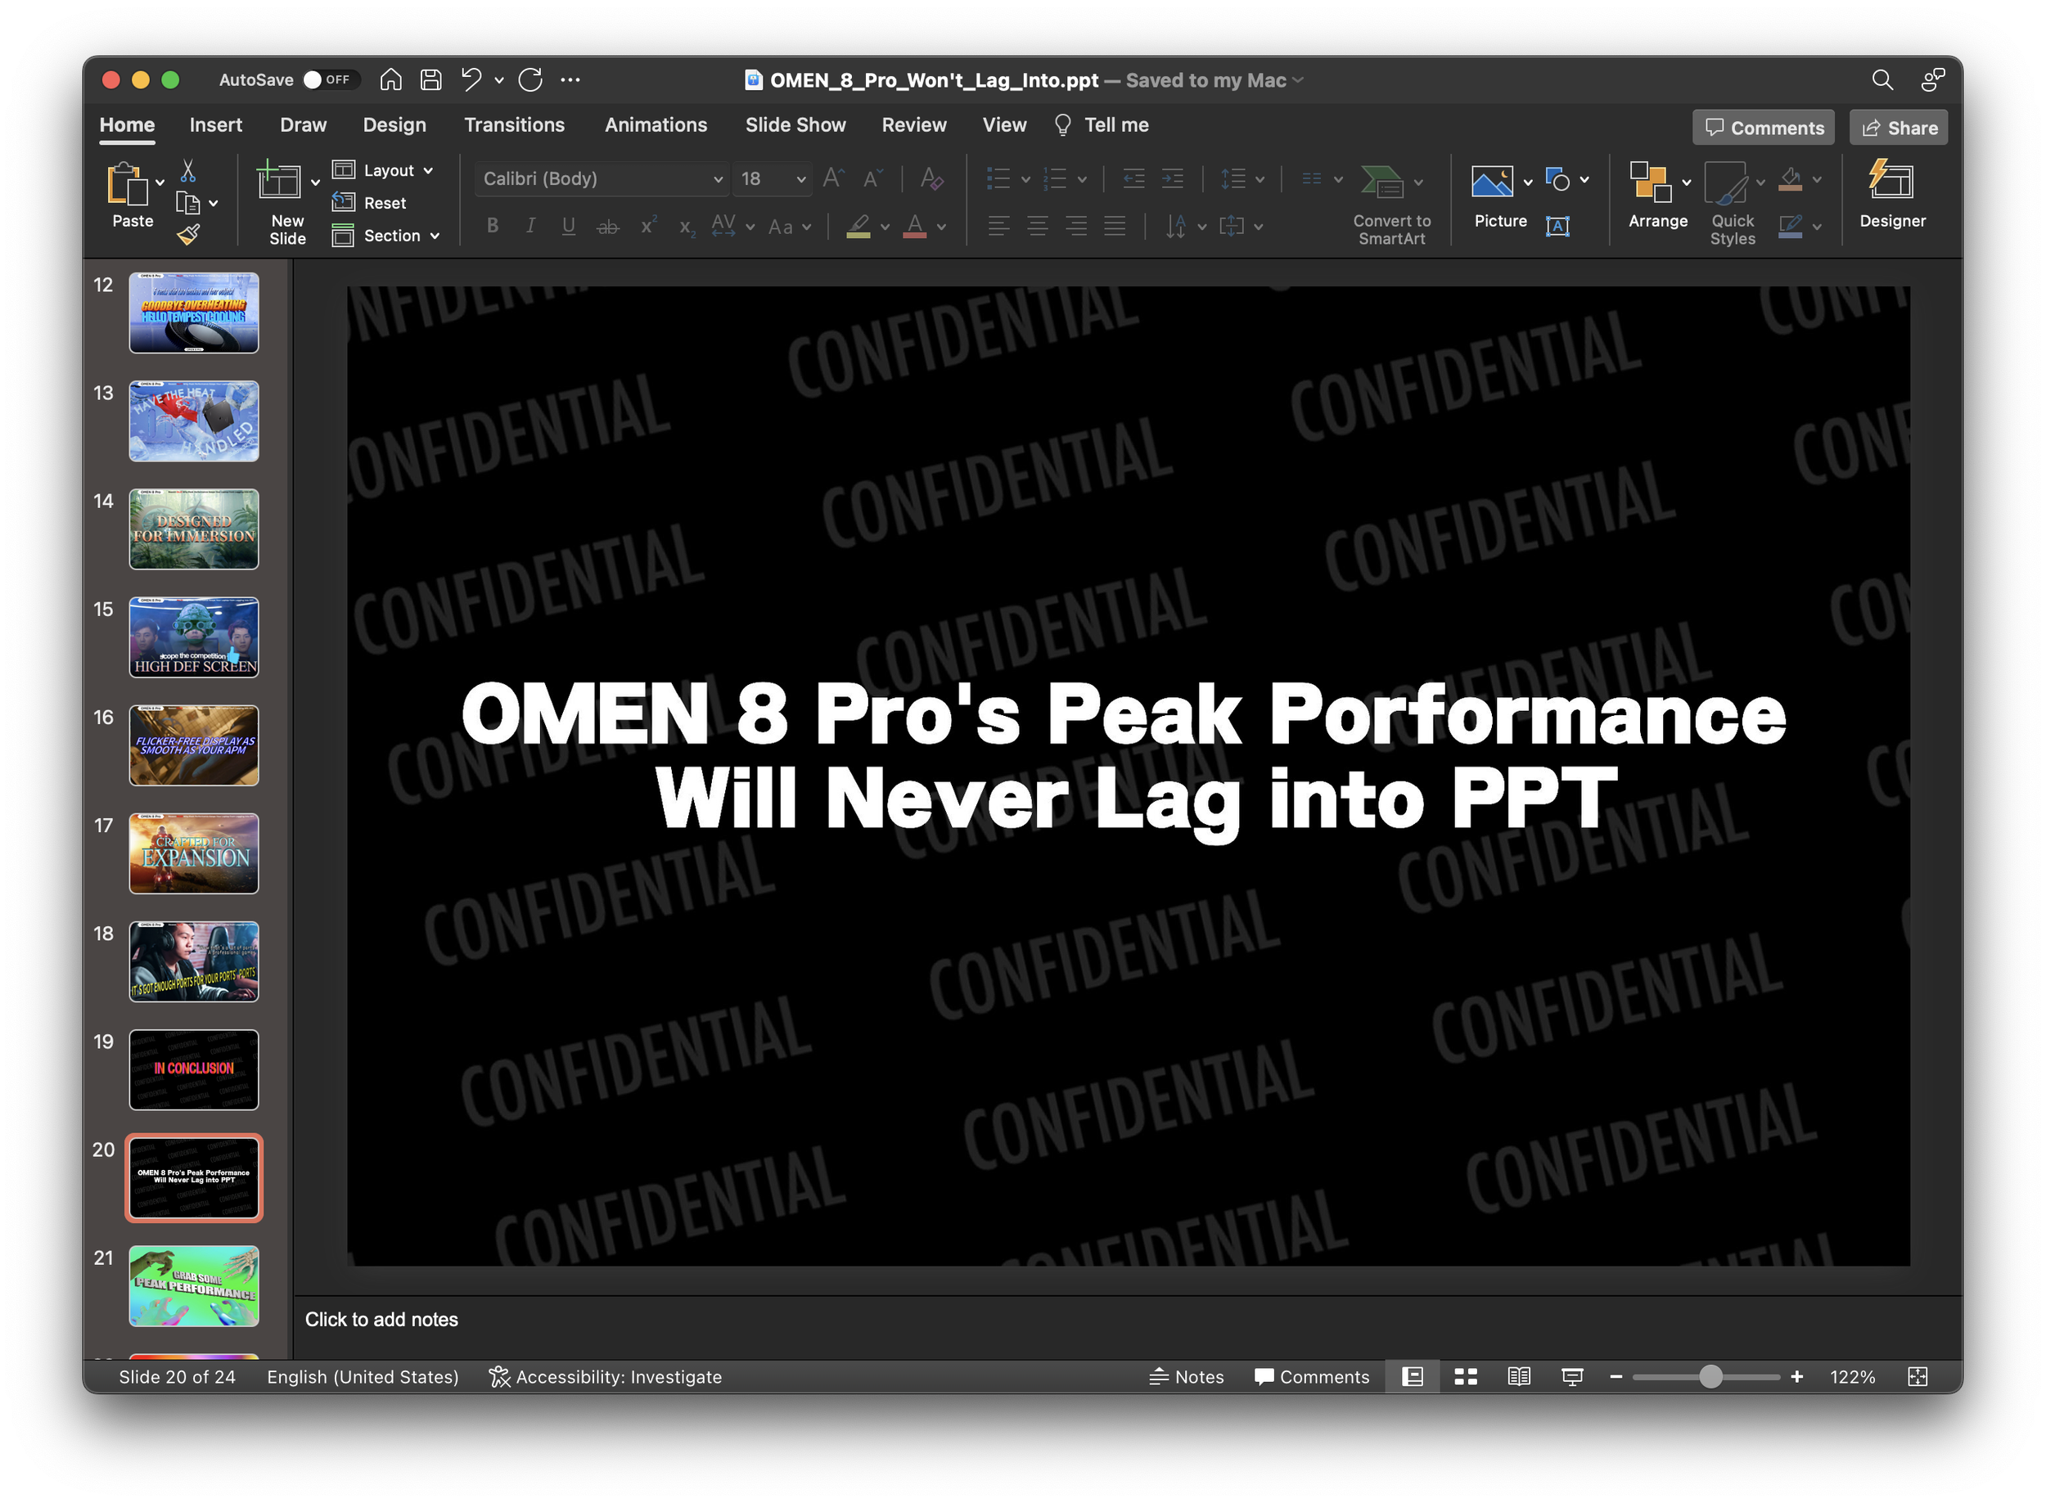Open the Change Case Aa dropdown
The height and width of the screenshot is (1503, 2046).
coord(789,227)
